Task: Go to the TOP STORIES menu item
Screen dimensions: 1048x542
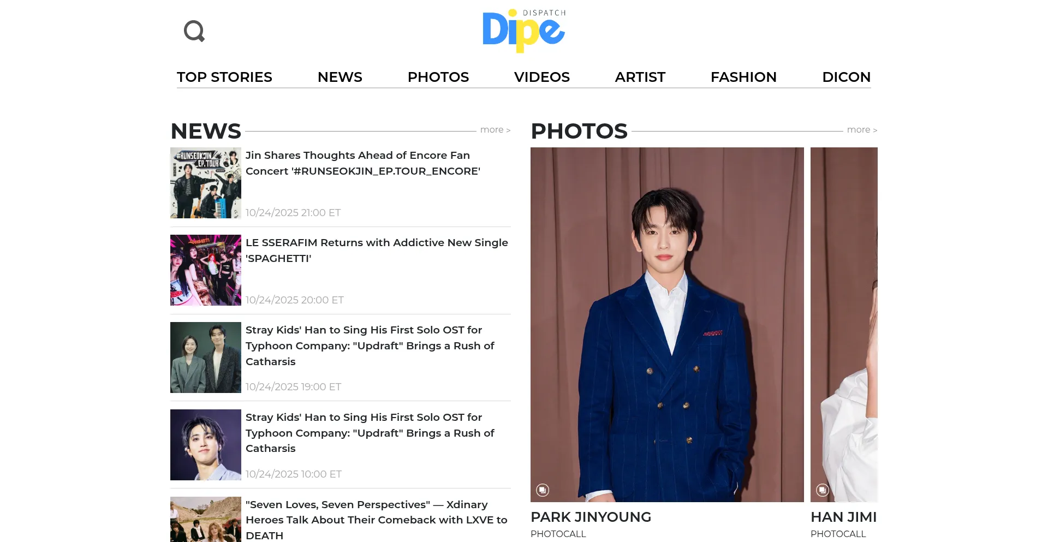Action: 224,77
